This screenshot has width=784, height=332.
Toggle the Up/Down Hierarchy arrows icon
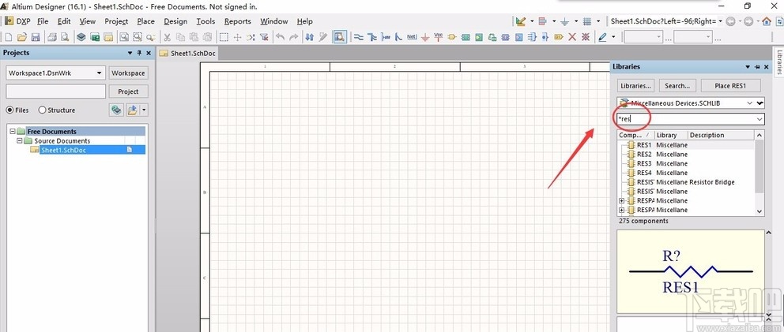tap(310, 37)
